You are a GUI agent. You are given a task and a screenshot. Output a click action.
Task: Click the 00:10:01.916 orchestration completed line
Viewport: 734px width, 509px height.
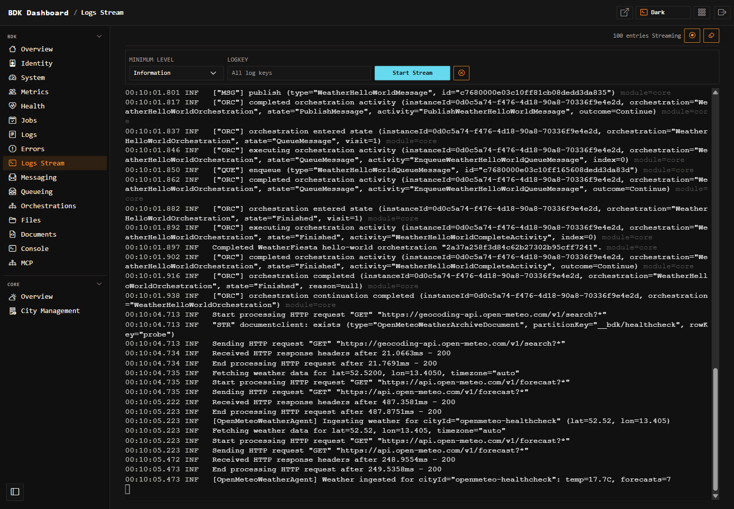coord(416,280)
